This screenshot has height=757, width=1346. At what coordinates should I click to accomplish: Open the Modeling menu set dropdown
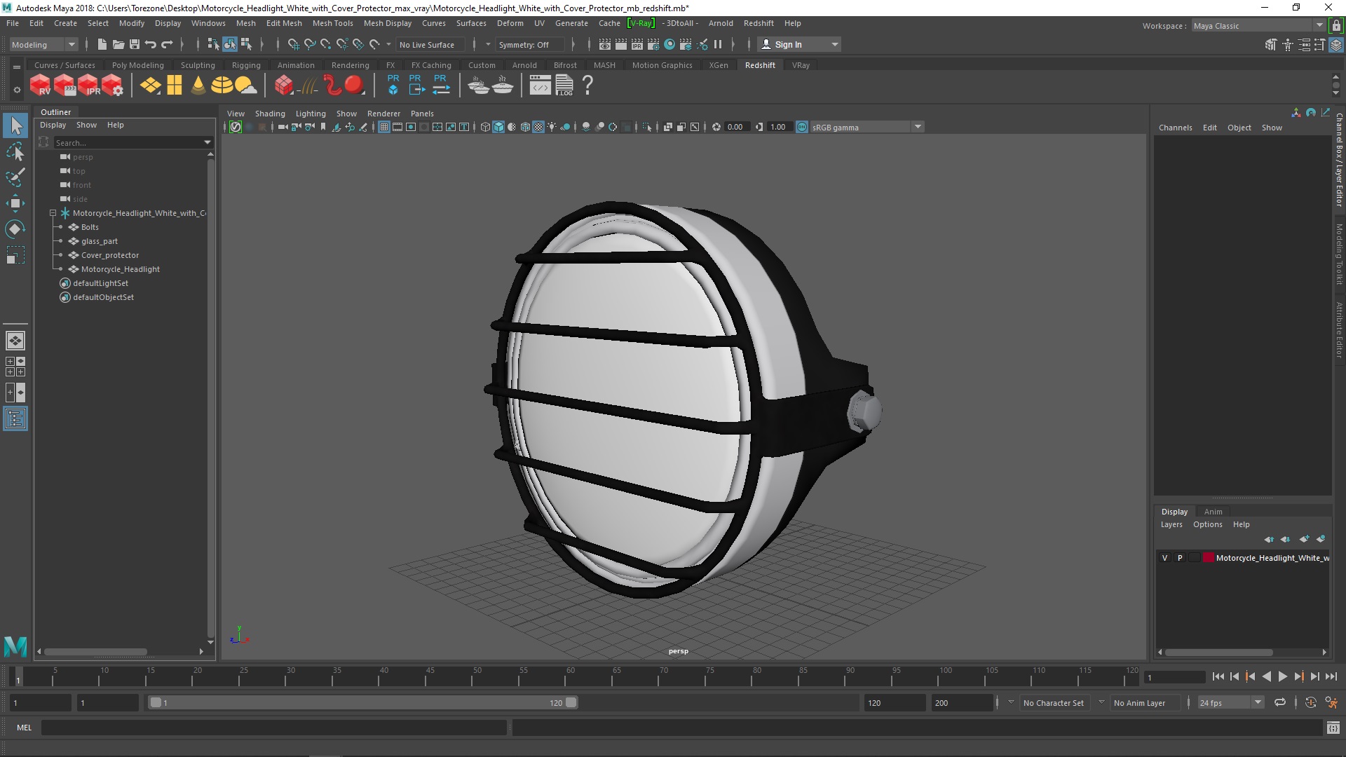coord(43,44)
